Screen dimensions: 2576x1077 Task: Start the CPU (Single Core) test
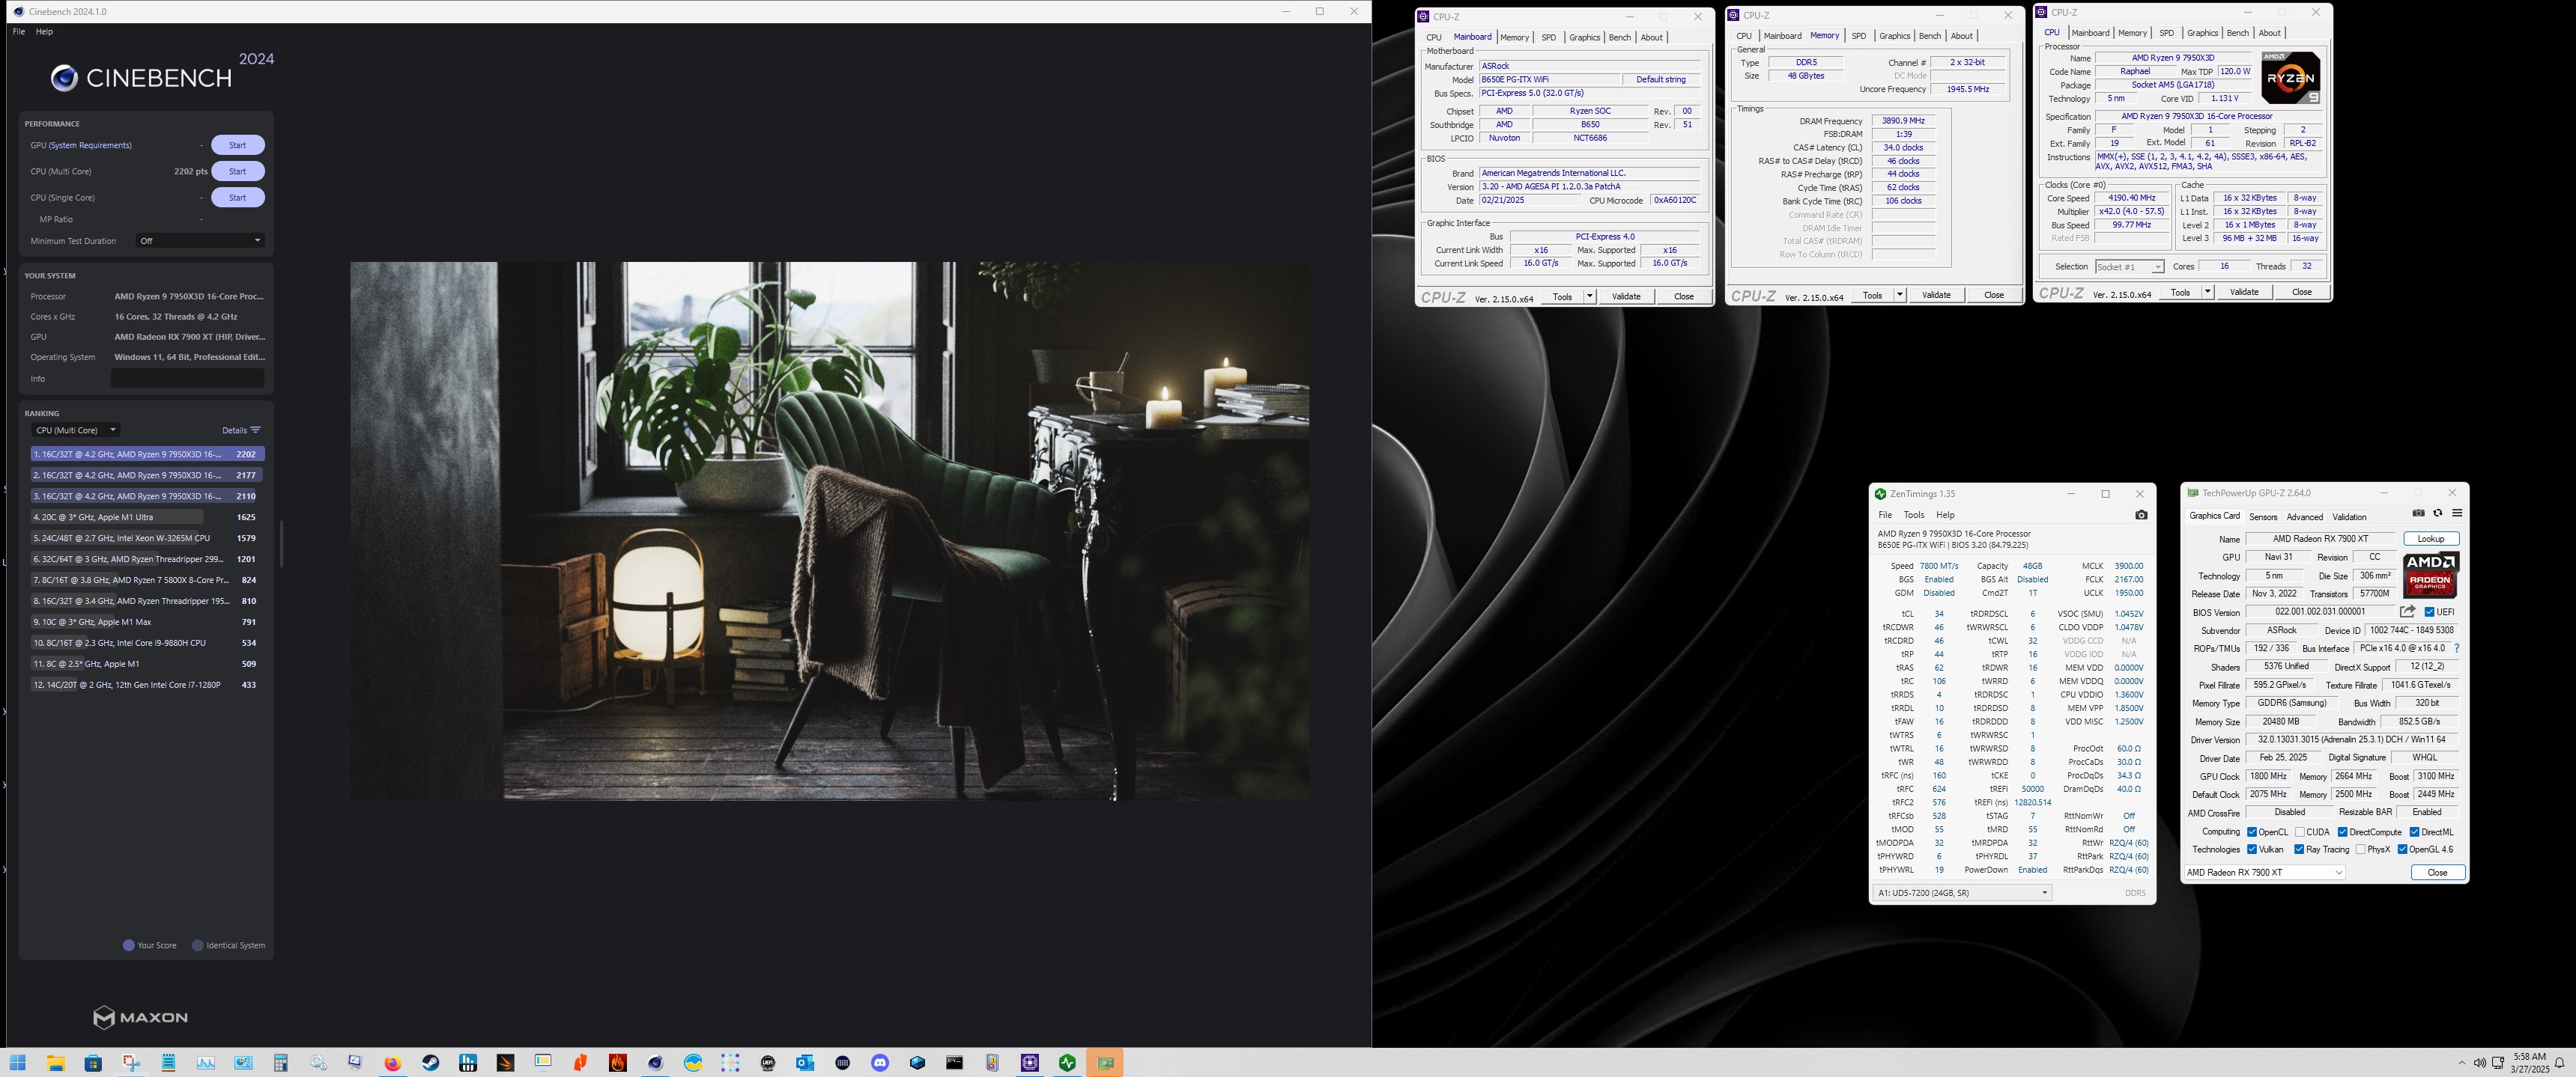tap(238, 198)
